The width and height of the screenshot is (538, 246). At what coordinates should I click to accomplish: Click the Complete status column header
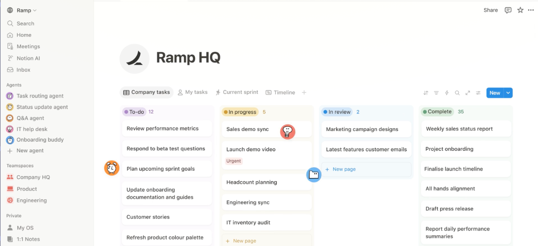[437, 111]
